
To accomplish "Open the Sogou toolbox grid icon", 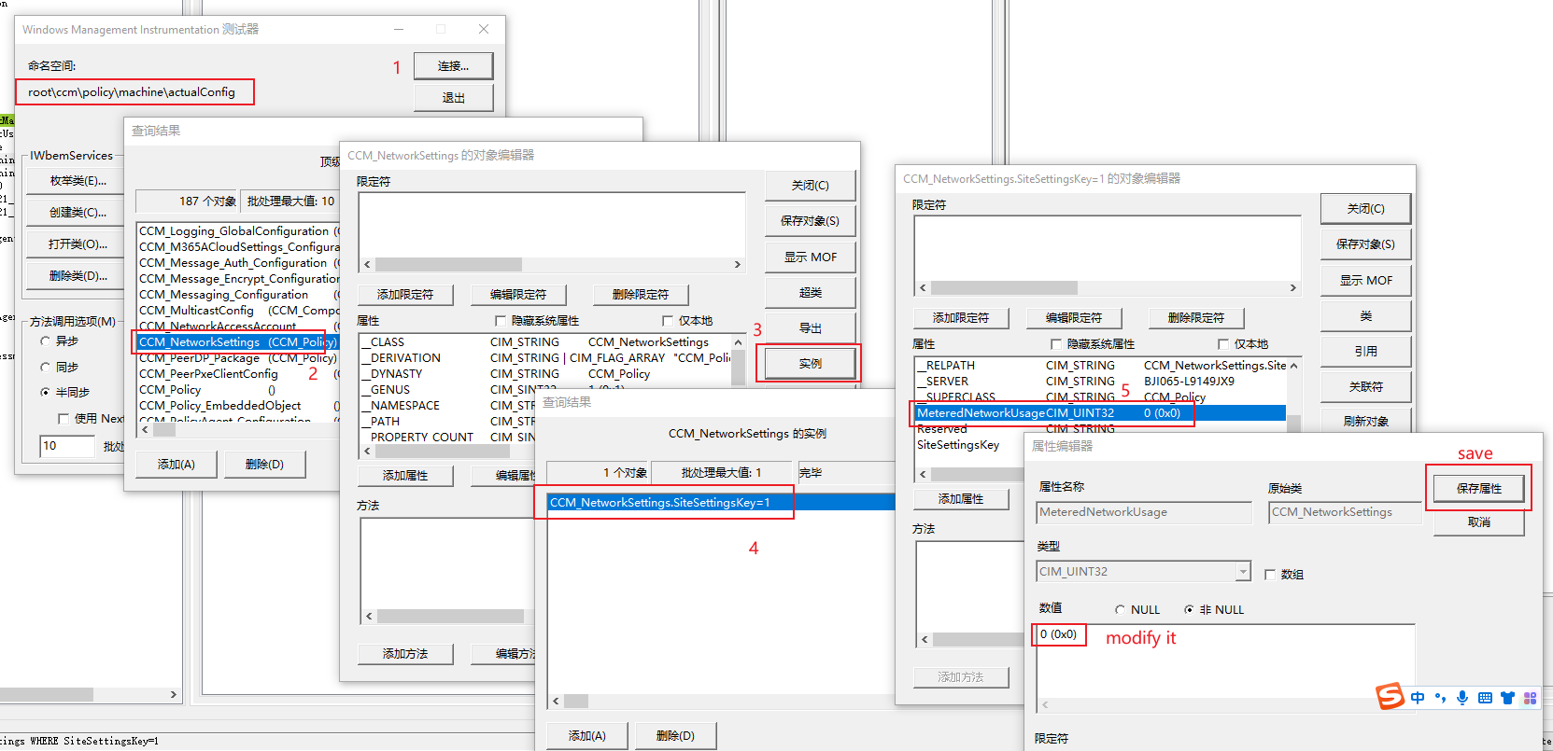I will click(1530, 698).
